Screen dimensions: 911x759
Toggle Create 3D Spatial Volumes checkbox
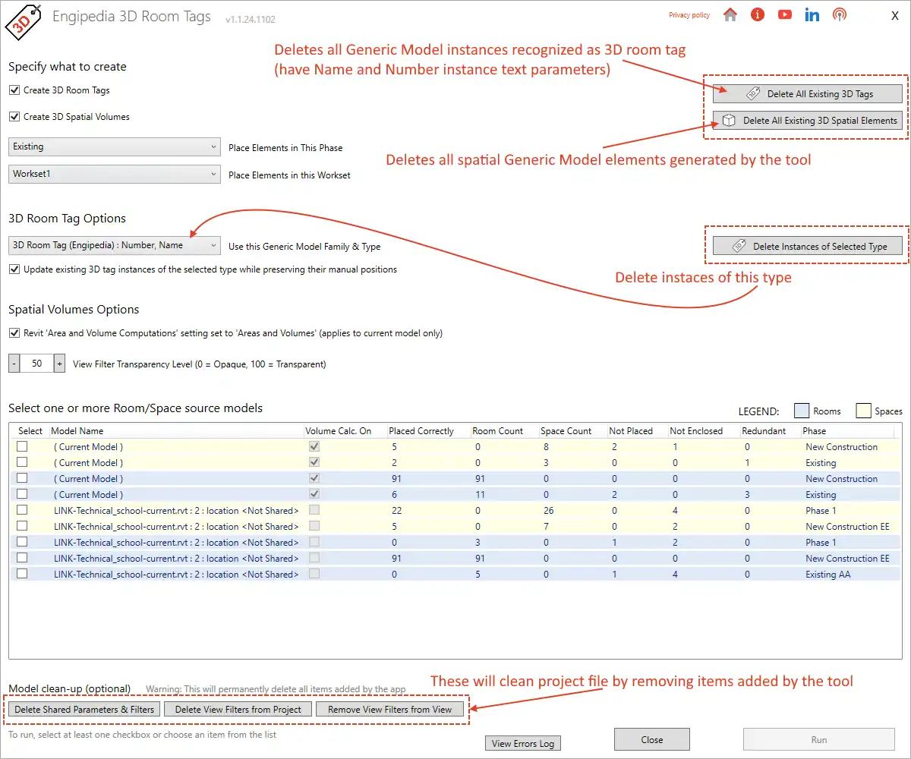coord(14,117)
